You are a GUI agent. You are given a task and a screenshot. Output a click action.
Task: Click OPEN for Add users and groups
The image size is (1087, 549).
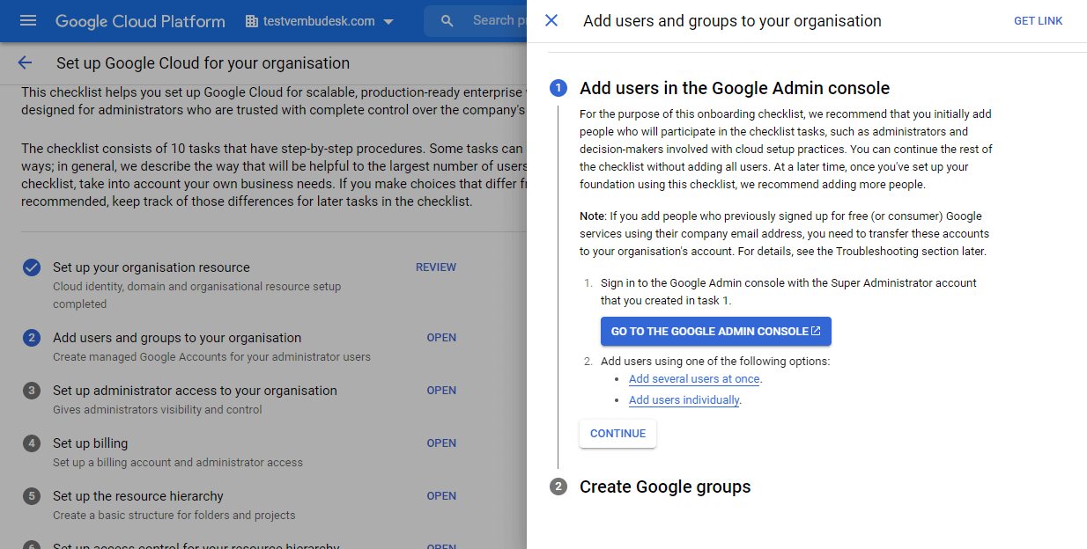point(441,338)
